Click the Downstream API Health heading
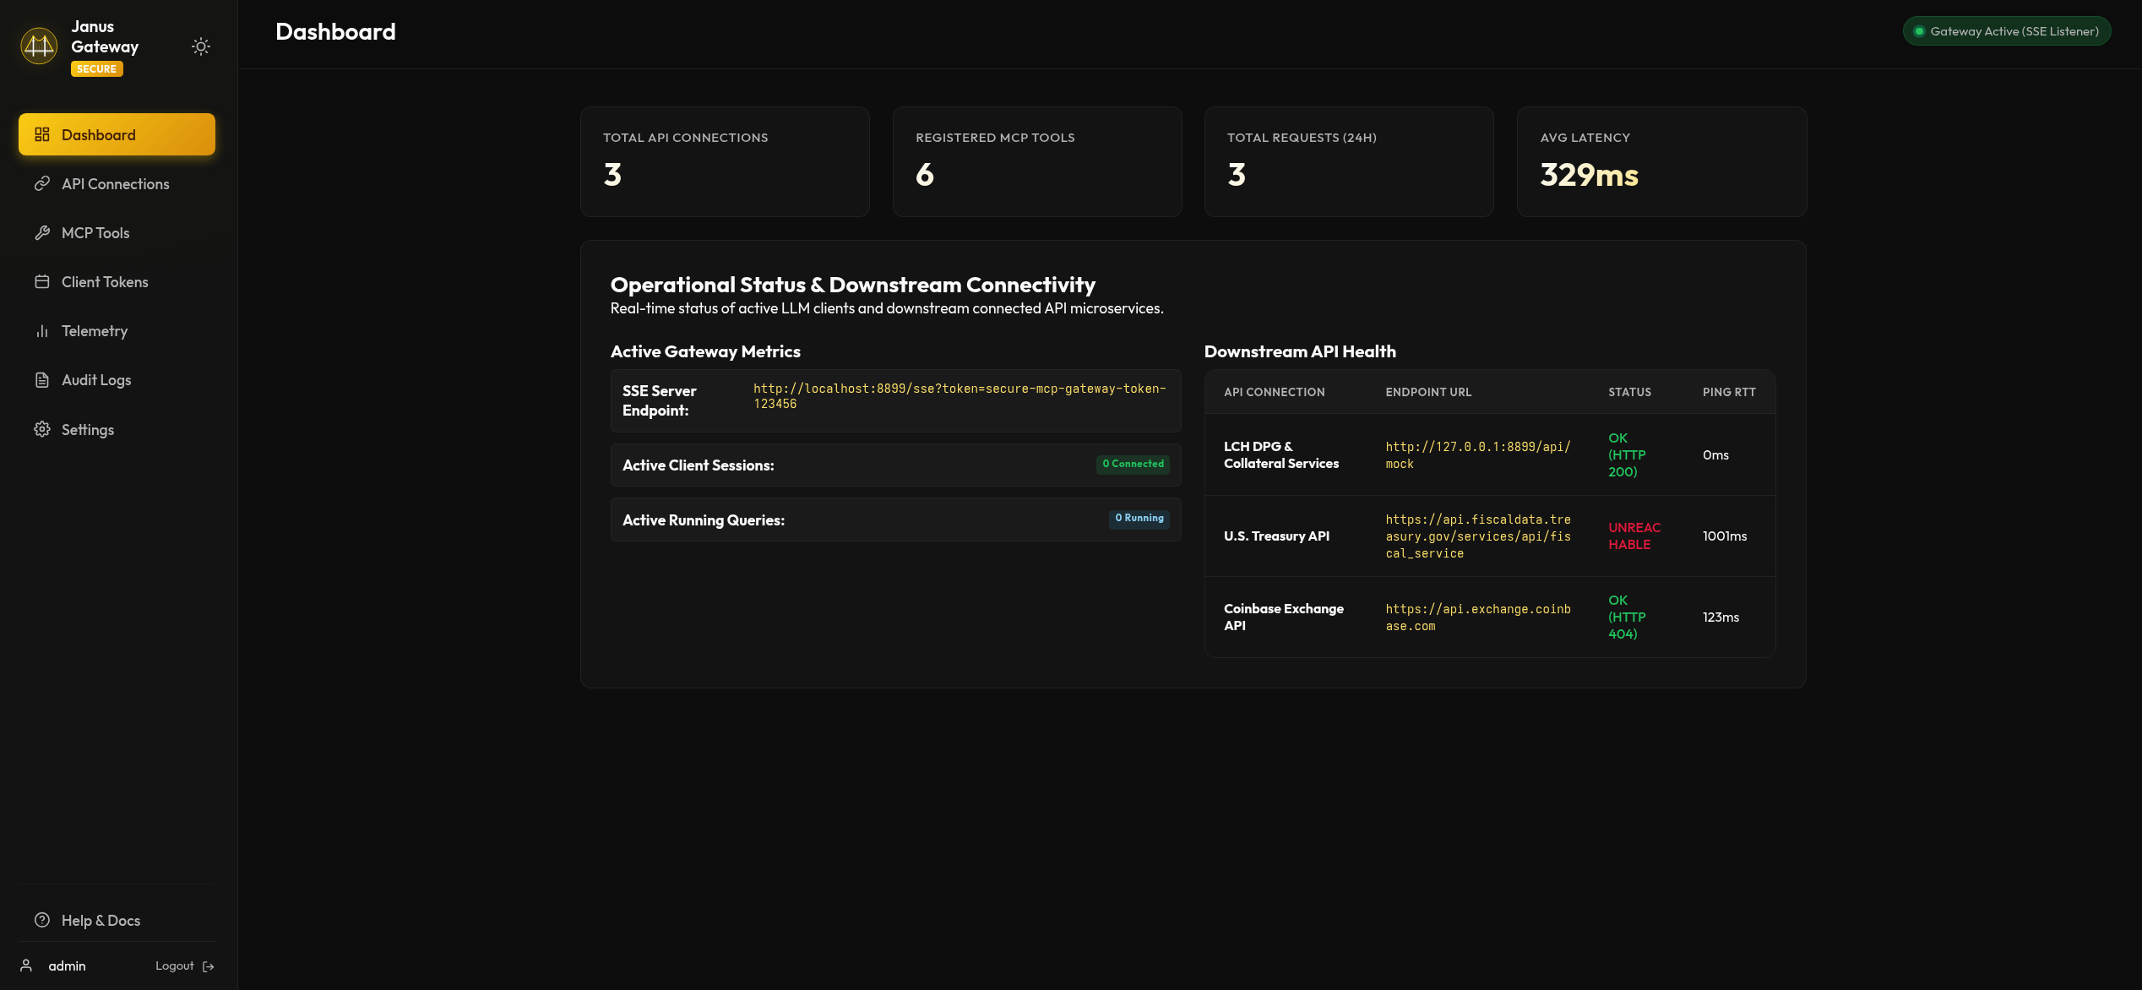The image size is (2142, 990). (1300, 351)
